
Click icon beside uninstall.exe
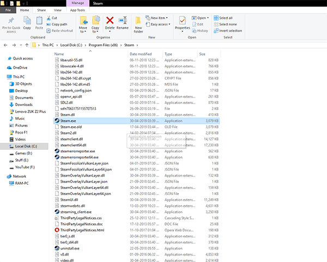[x=57, y=248]
